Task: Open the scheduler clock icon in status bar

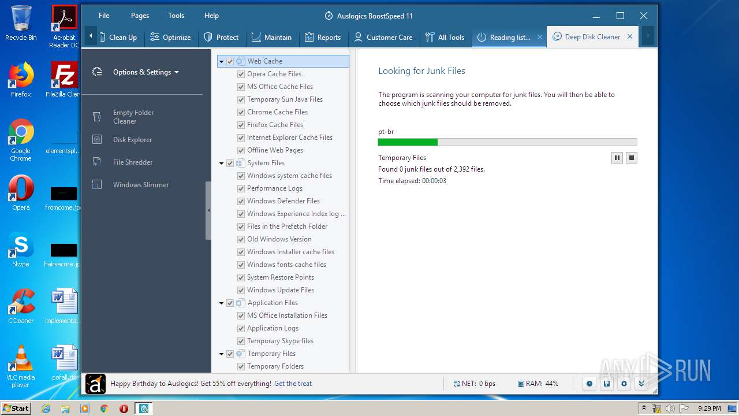Action: click(x=589, y=384)
